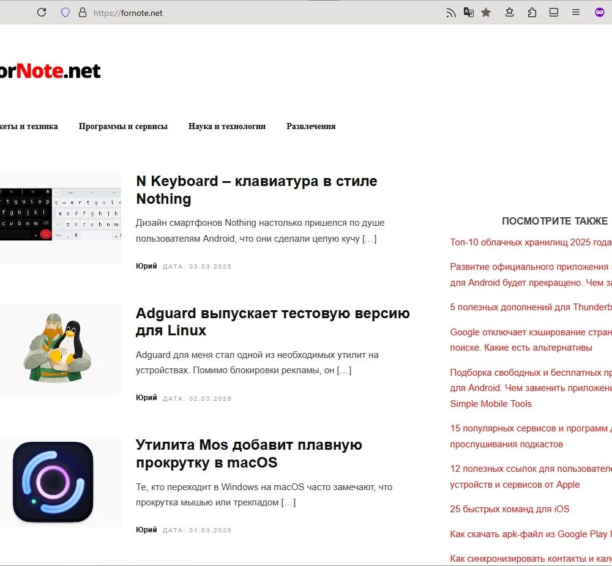Screen dimensions: 612x566
Task: Open sidebar link Как скачать apk-файл
Action: pyautogui.click(x=531, y=534)
